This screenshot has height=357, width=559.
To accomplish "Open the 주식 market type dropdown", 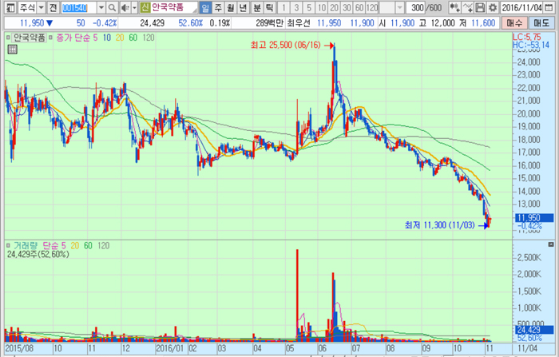I will click(x=42, y=7).
